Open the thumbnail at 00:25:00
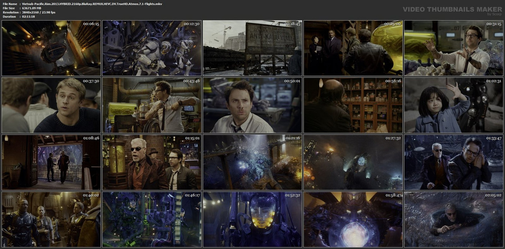Screen dimensions: 505x249 [353, 48]
